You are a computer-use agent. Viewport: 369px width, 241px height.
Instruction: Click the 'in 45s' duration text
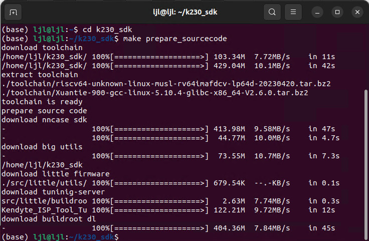coord(322,228)
